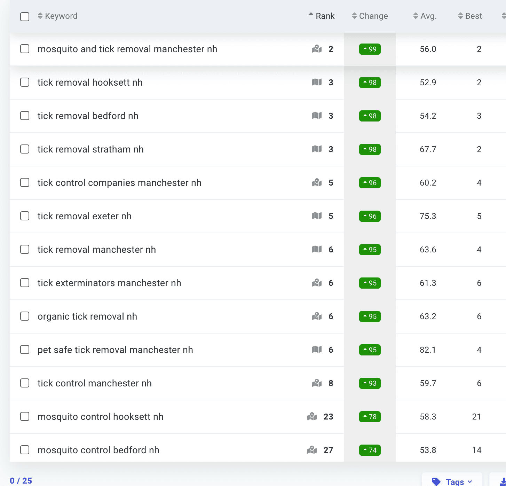
Task: Click map icon for tick removal bedford nh
Action: click(x=317, y=116)
